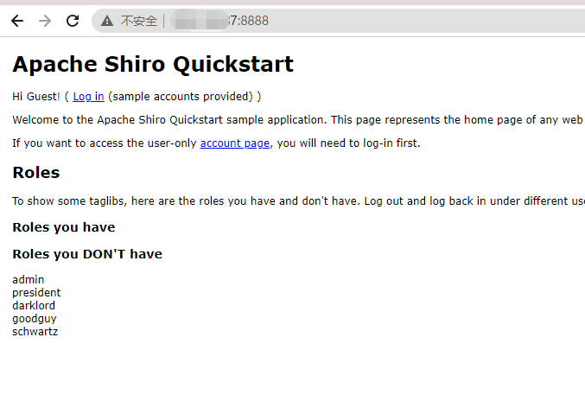This screenshot has width=585, height=420.
Task: Click the 'Welcome to the Apache Shiro' paragraph
Action: click(298, 120)
